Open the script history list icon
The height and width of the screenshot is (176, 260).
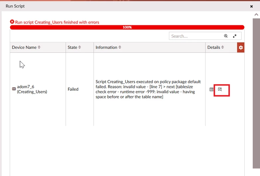click(x=211, y=89)
